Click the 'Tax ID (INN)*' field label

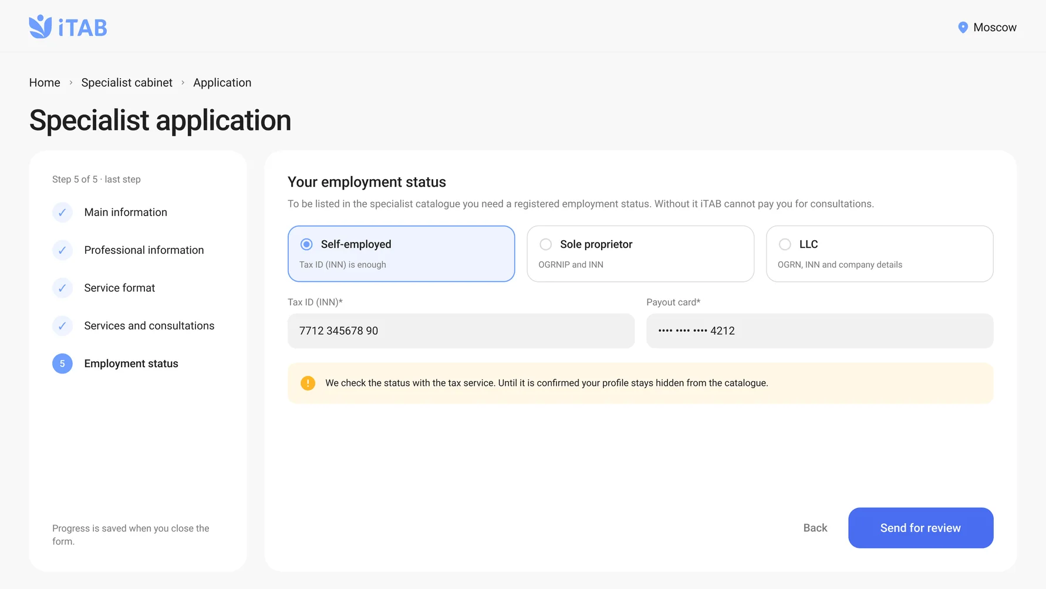tap(315, 302)
